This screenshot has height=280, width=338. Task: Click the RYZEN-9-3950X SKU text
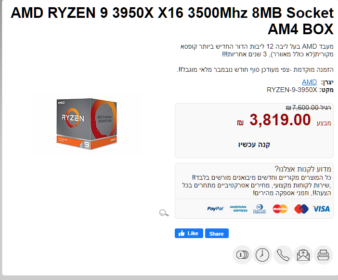coord(292,90)
